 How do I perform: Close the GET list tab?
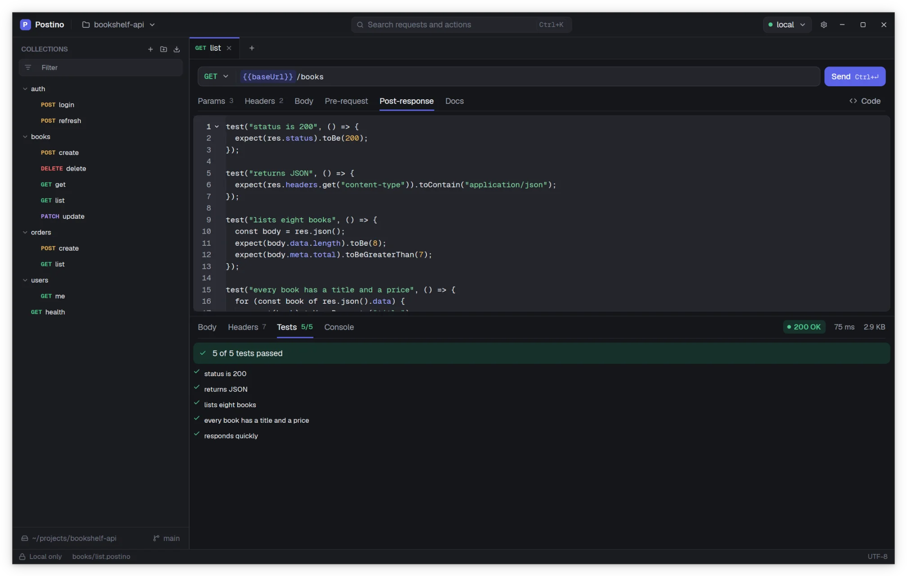point(229,48)
